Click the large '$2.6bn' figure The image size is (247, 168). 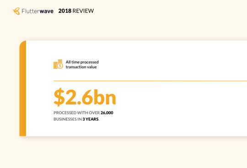(x=85, y=97)
